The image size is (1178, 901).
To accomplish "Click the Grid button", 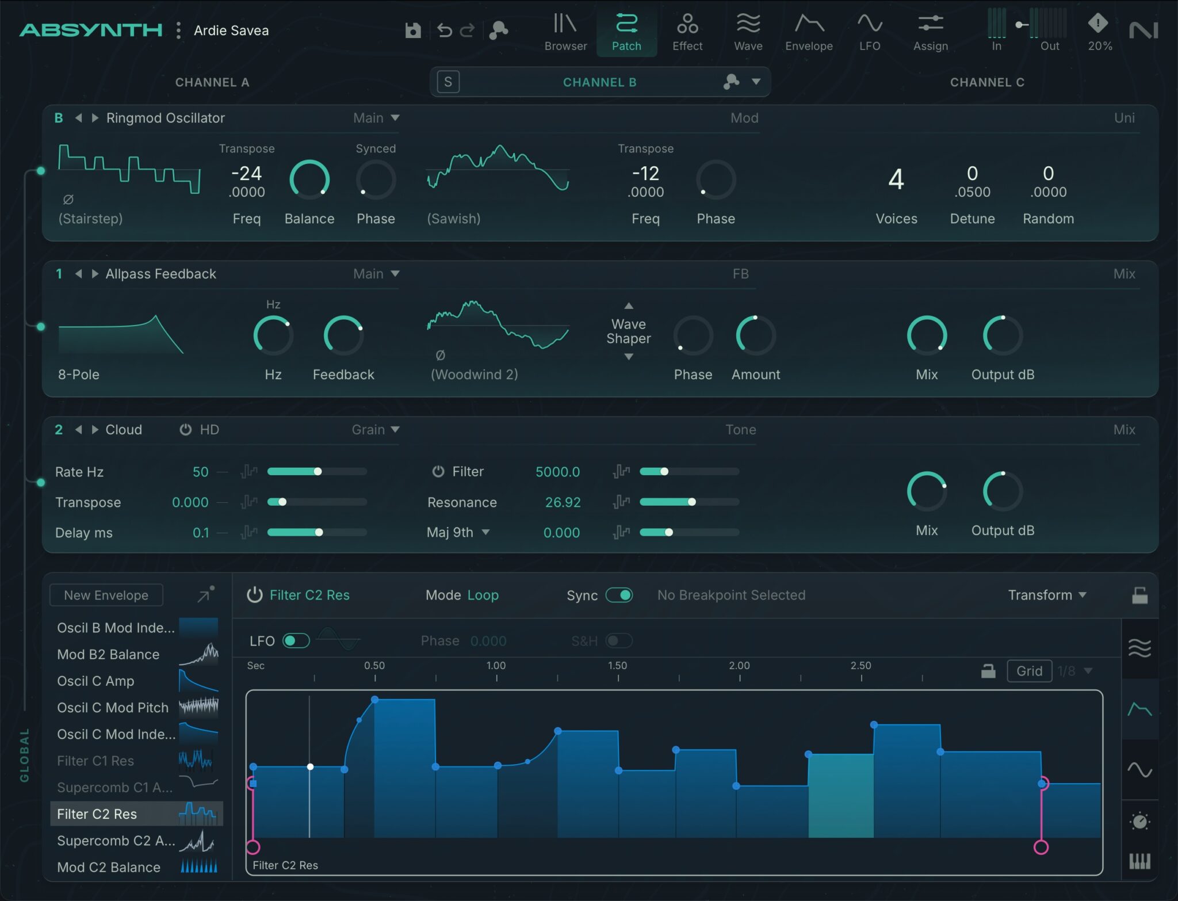I will click(x=1029, y=671).
